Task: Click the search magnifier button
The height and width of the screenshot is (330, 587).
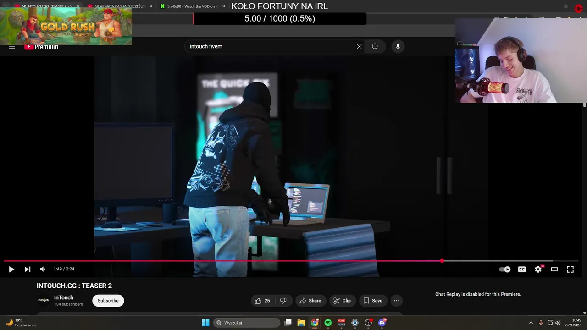Action: [x=375, y=46]
